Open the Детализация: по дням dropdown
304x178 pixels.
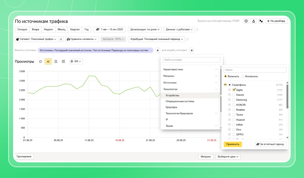tap(145, 29)
